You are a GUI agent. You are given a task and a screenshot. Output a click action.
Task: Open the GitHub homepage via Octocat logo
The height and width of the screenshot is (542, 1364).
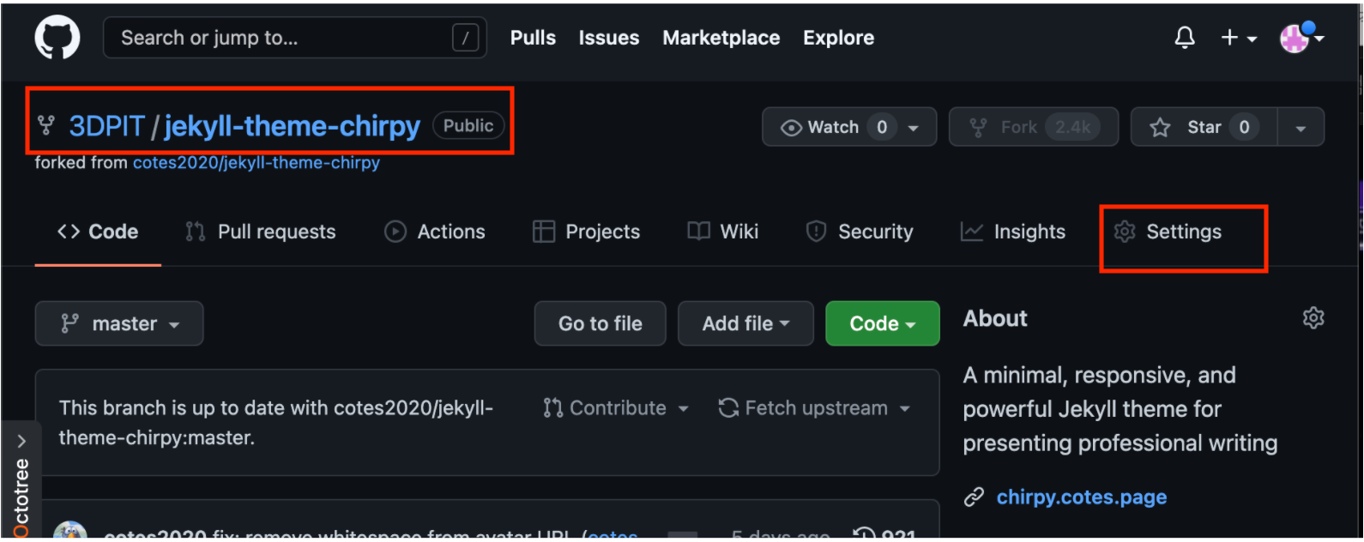click(57, 38)
